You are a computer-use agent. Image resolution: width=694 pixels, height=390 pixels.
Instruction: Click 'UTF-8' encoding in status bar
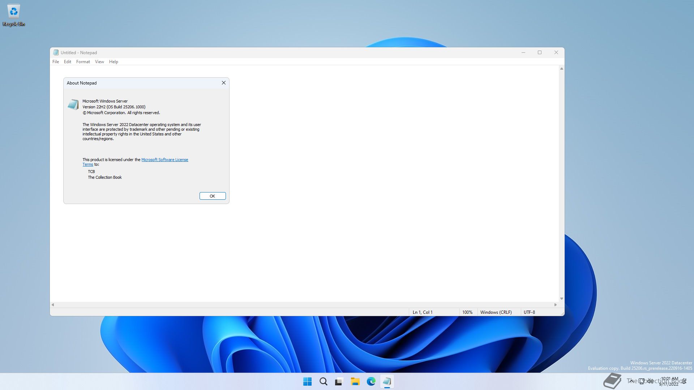tap(529, 312)
